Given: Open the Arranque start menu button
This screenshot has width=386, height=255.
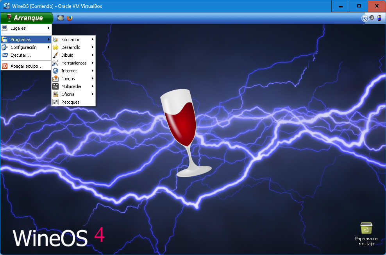Looking at the screenshot, I should pos(27,18).
